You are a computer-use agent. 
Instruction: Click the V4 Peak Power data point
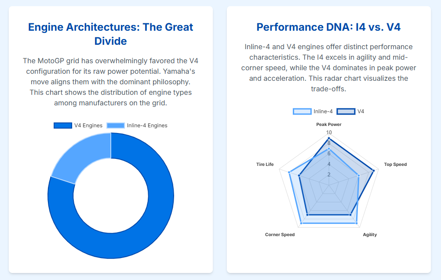click(329, 138)
